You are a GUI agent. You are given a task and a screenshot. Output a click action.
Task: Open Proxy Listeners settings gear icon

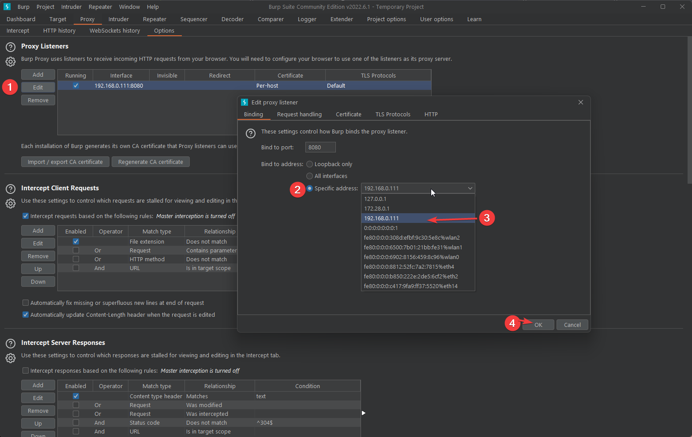[x=11, y=62]
